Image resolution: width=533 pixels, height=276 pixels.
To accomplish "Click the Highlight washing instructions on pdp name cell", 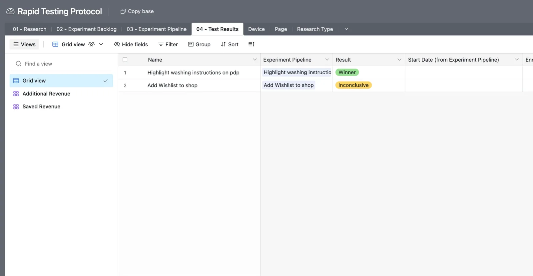I will (194, 73).
